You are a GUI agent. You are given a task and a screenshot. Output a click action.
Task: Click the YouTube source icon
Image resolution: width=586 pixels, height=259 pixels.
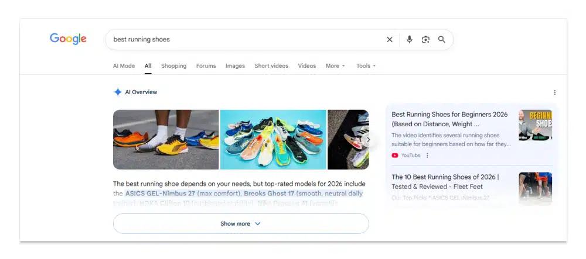(395, 156)
